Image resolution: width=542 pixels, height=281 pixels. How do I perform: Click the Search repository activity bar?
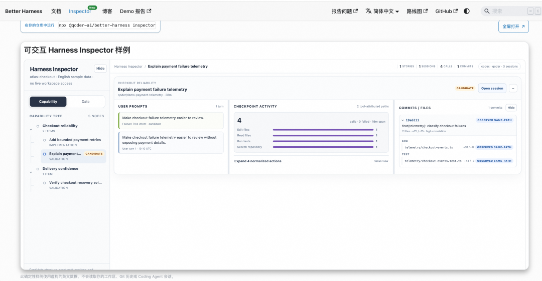323,147
